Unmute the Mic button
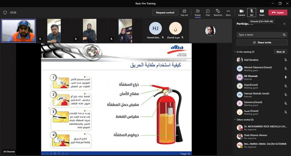291x156 pixels. point(252,13)
